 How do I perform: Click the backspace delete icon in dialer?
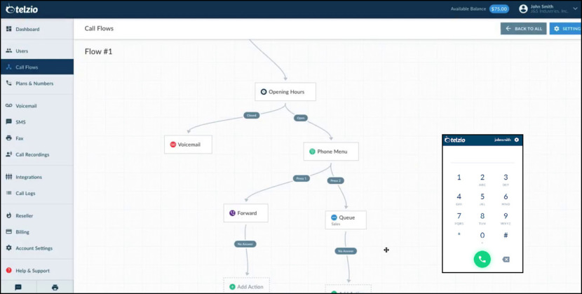point(506,260)
